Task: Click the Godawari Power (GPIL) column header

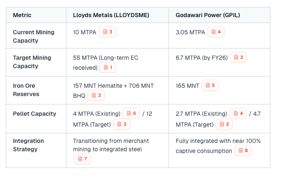Action: 207,15
